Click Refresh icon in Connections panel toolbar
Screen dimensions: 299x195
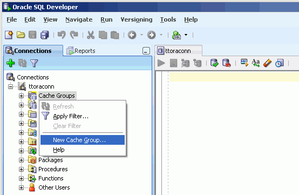[x=22, y=63]
